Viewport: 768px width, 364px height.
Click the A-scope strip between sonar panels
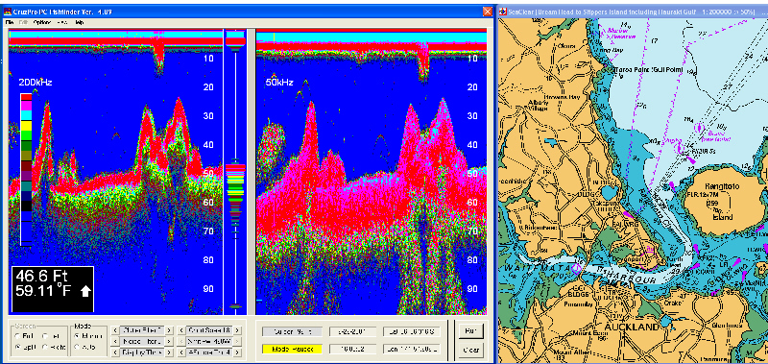[236, 172]
